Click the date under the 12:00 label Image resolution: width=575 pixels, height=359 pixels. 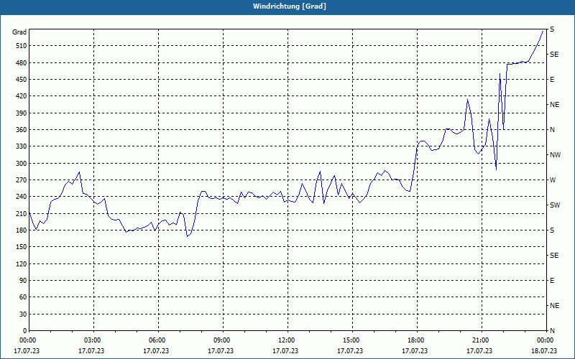pyautogui.click(x=285, y=351)
